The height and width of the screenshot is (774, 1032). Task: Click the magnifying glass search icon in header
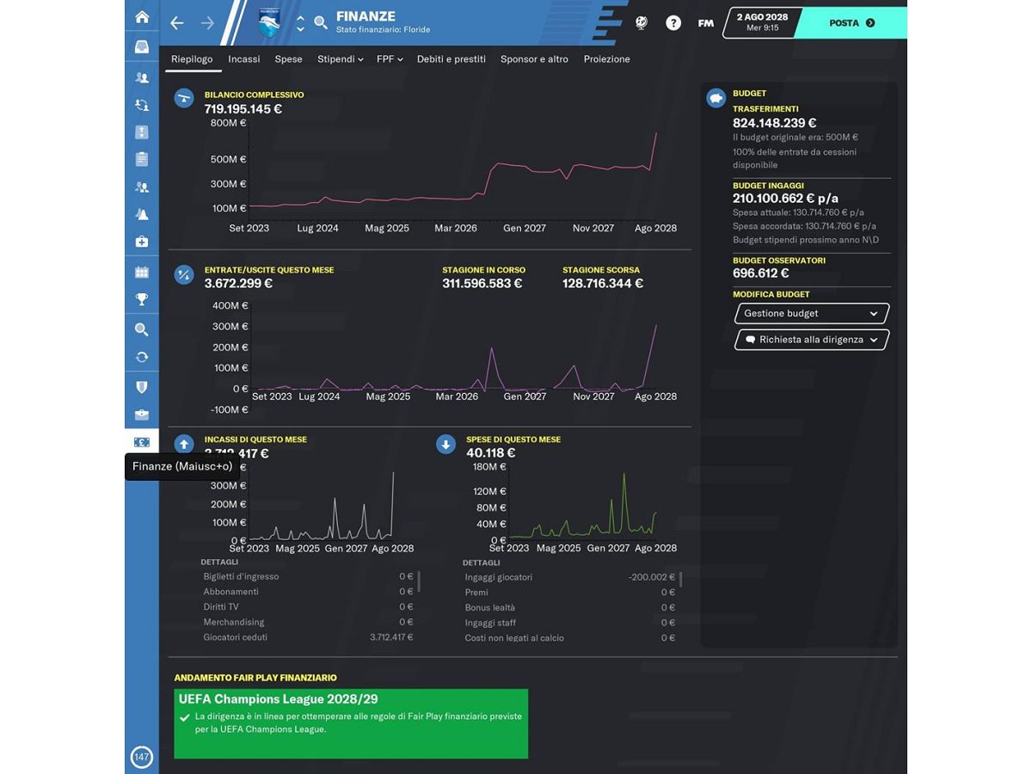click(321, 23)
